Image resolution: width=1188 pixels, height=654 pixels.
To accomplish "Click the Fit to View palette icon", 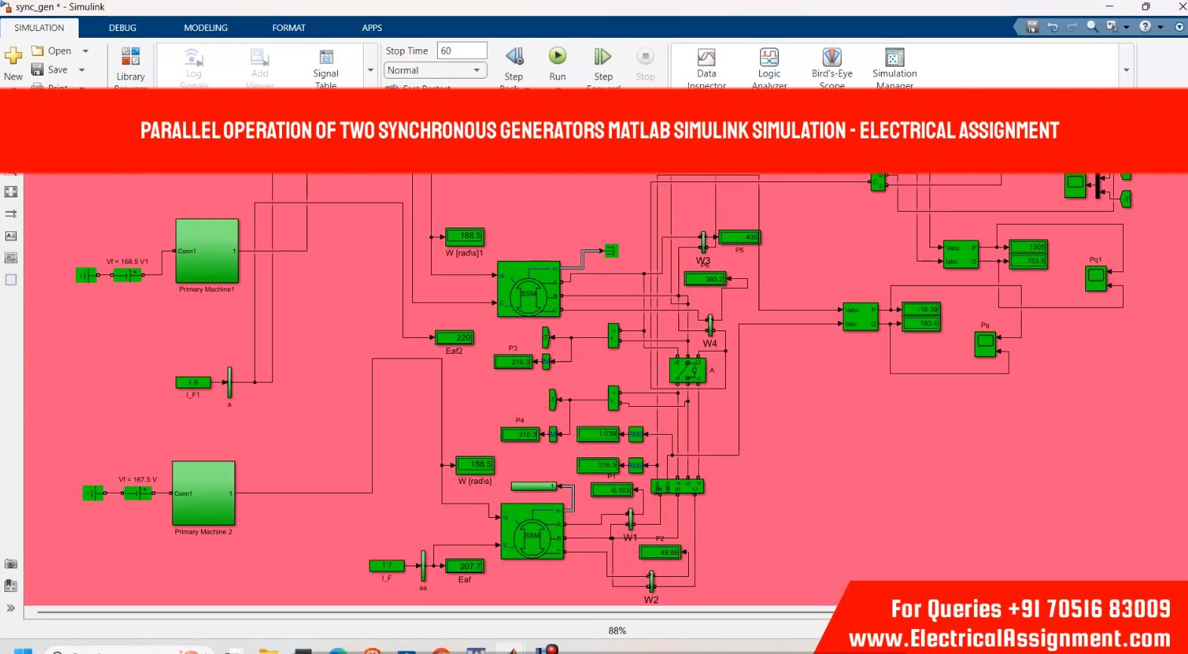I will (11, 192).
